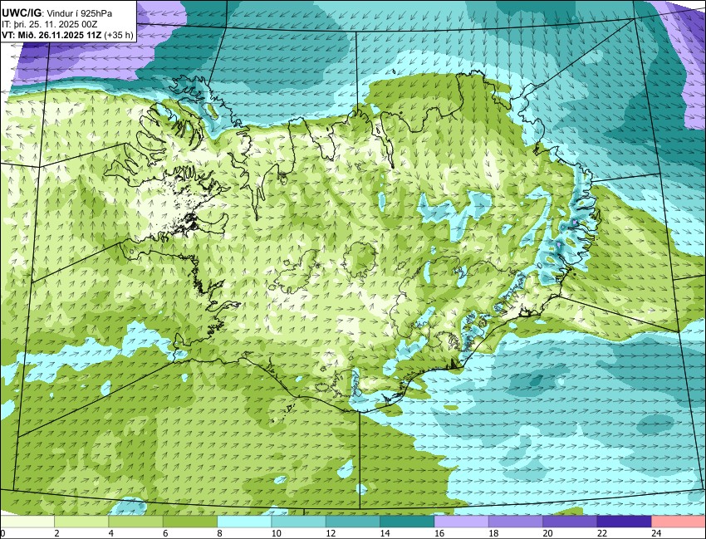The width and height of the screenshot is (706, 539).
Task: Pick the 4–6 light green legend swatch
Action: [135, 522]
